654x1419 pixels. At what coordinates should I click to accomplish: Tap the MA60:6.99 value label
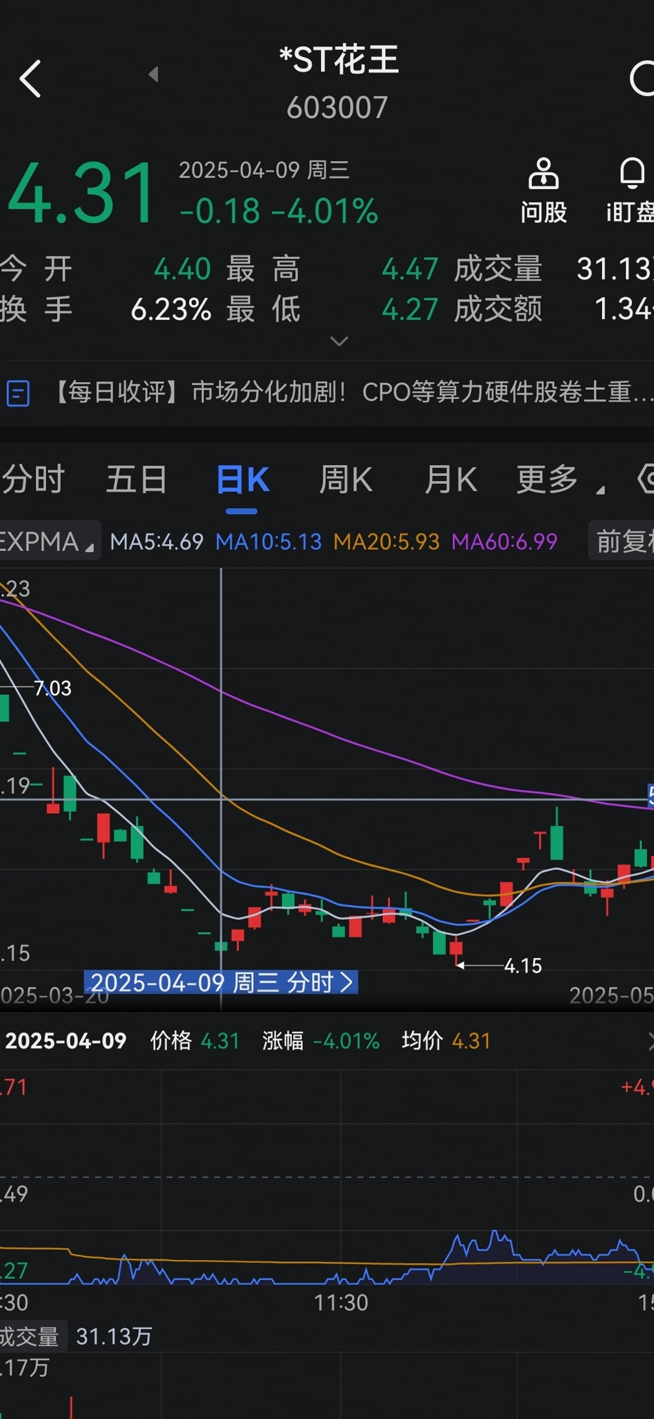(x=504, y=542)
